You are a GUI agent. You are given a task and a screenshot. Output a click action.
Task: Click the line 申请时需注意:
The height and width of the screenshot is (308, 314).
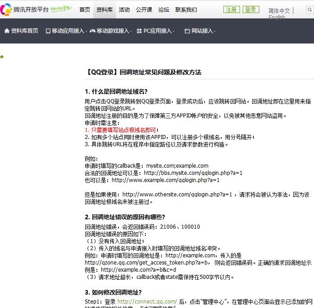tap(102, 123)
